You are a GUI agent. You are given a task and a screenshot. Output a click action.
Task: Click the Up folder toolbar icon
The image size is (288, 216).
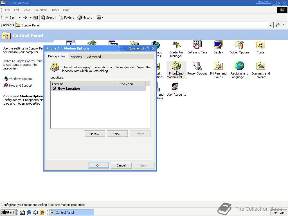36,17
